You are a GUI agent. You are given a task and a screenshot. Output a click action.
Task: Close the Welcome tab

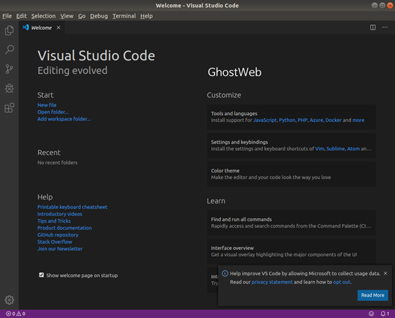click(59, 28)
